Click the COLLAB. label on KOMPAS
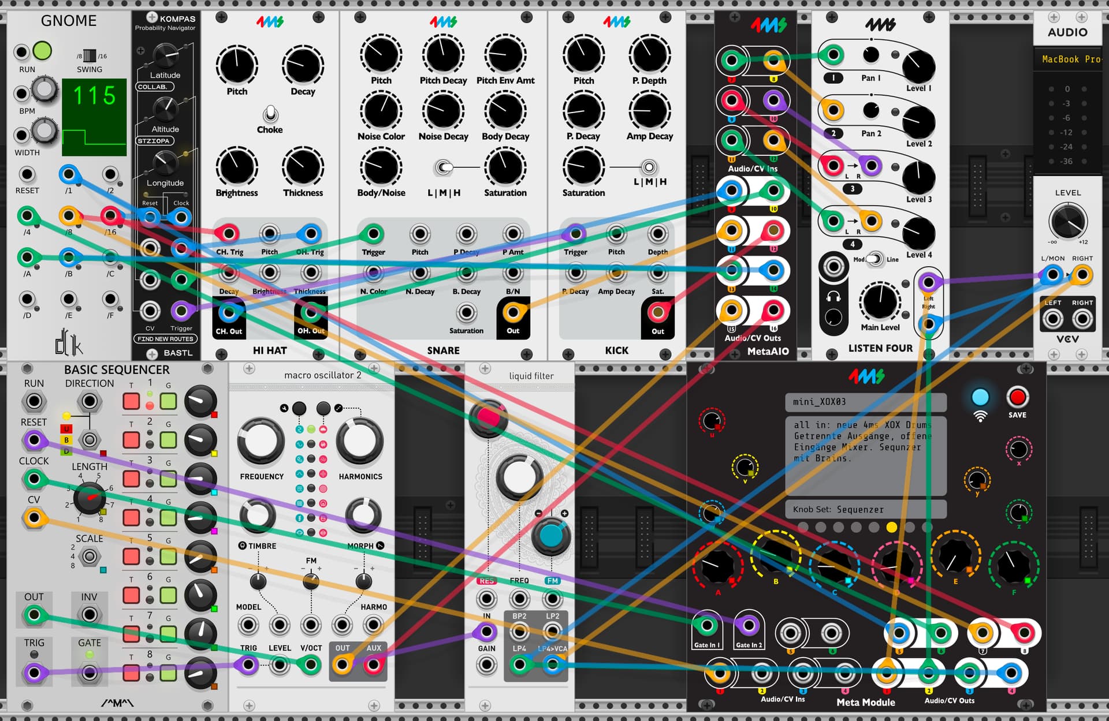 pyautogui.click(x=154, y=87)
